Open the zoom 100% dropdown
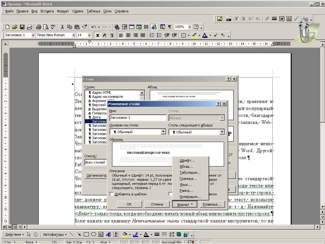325x244 pixels. 189,27
